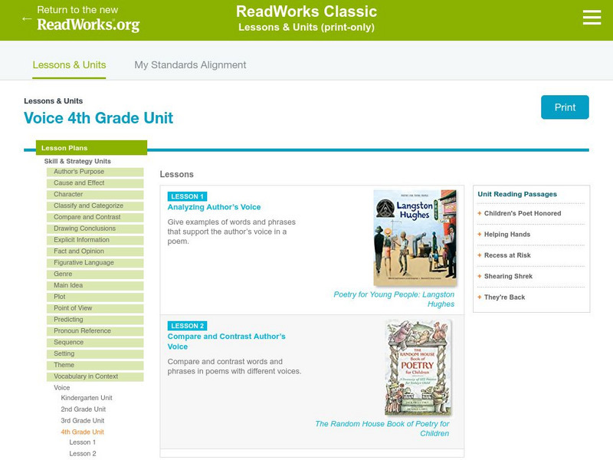This screenshot has height=460, width=613.
Task: Click the LESSON 2 badge
Action: coord(187,326)
